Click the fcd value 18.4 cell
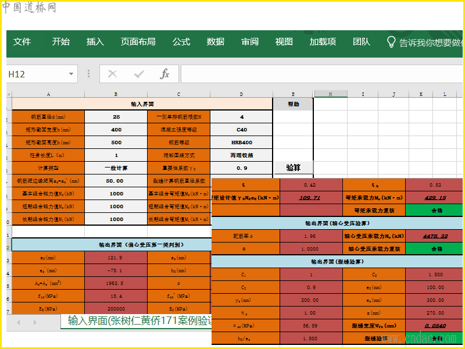Image resolution: width=465 pixels, height=349 pixels. [x=116, y=296]
